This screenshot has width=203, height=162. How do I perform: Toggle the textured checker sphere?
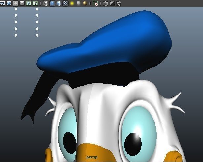[65, 3]
